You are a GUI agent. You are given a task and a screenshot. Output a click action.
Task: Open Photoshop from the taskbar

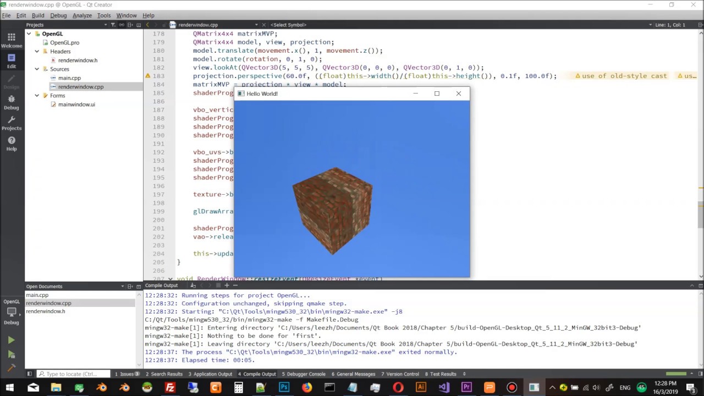coord(284,388)
